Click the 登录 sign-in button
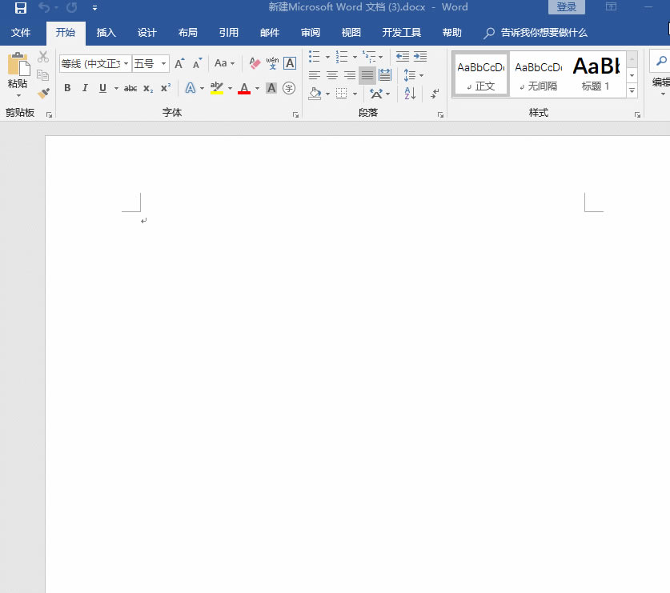 tap(566, 7)
